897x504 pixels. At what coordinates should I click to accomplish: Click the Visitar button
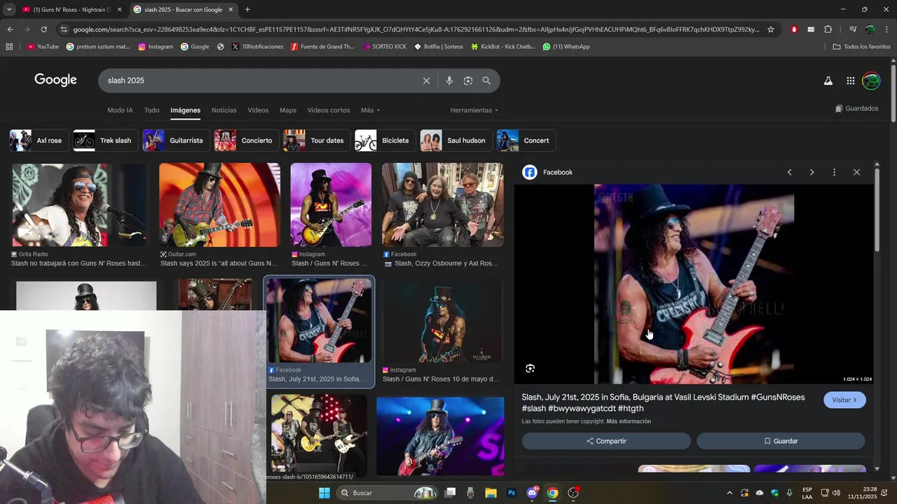pos(844,400)
